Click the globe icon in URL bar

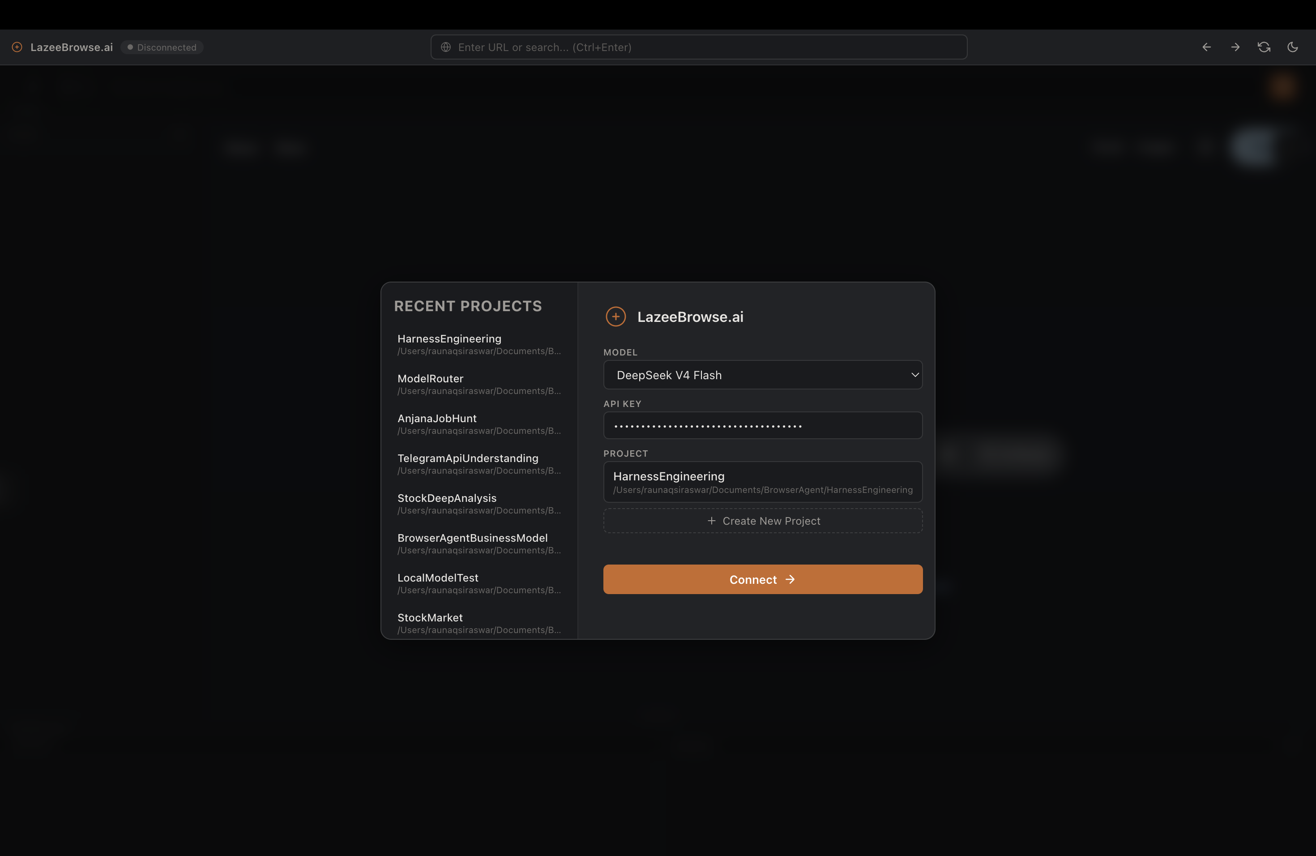pos(446,47)
